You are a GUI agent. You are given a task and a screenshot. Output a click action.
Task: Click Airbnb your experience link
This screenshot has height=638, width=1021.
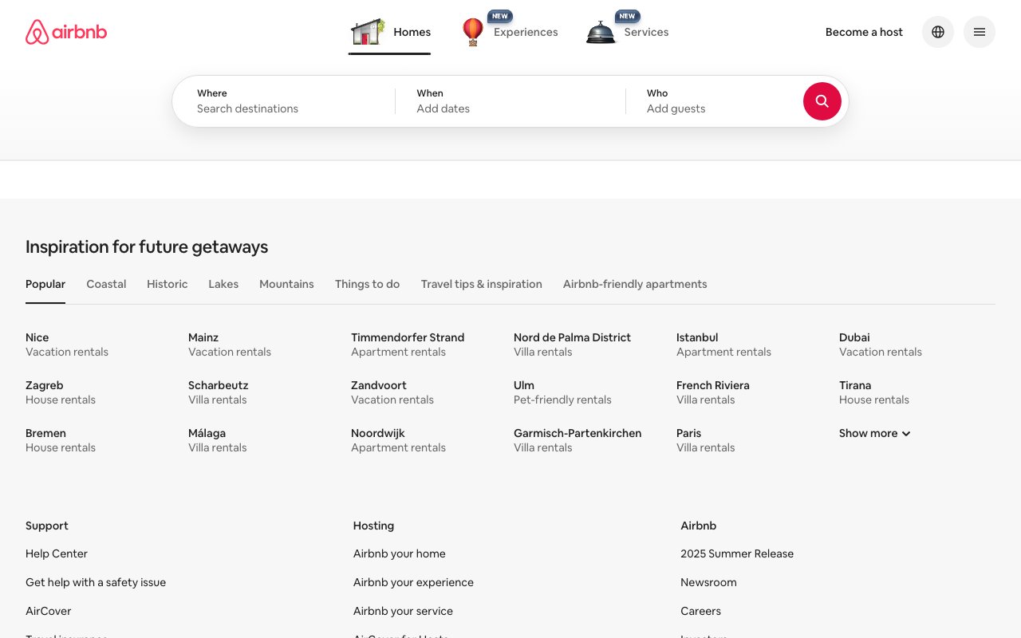tap(413, 582)
